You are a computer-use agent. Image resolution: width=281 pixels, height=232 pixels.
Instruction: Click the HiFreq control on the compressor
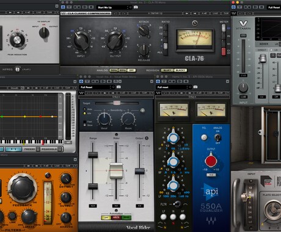18,69
